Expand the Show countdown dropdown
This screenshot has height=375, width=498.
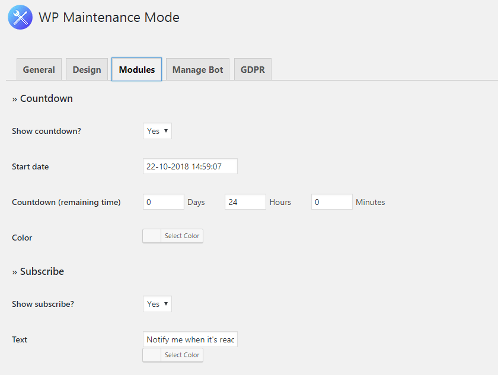pos(157,131)
